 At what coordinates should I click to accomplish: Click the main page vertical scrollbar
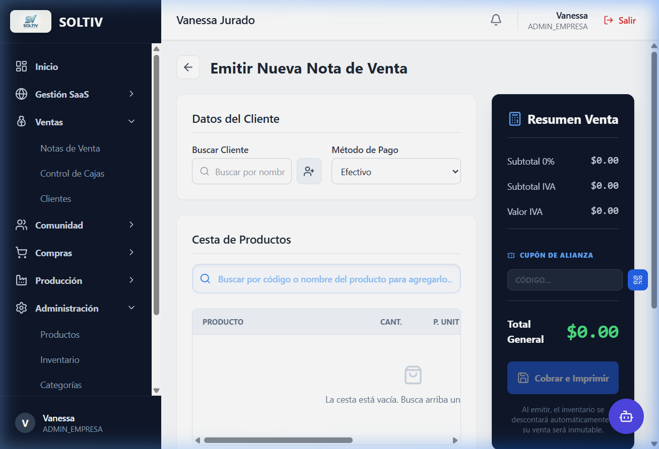pos(654,180)
